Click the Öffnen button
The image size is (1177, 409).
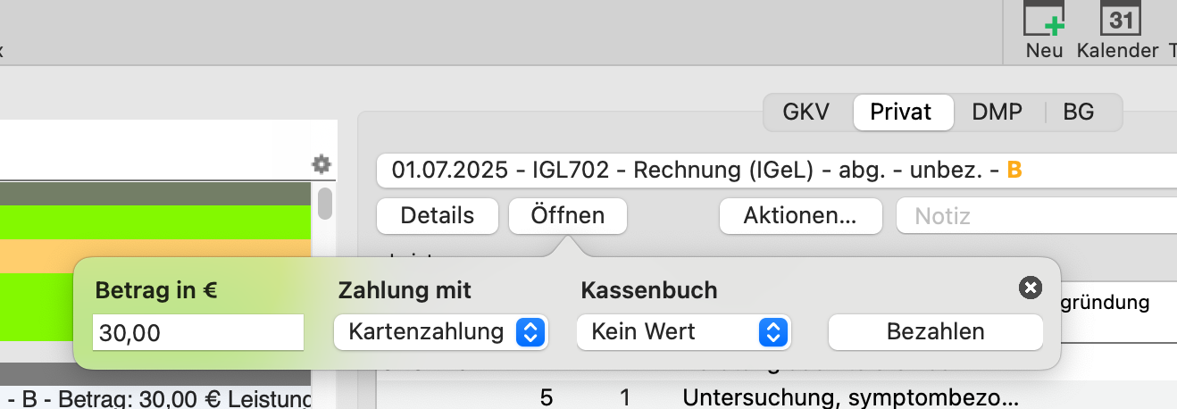[568, 215]
